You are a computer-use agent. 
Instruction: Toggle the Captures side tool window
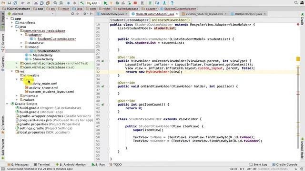[x=3, y=64]
